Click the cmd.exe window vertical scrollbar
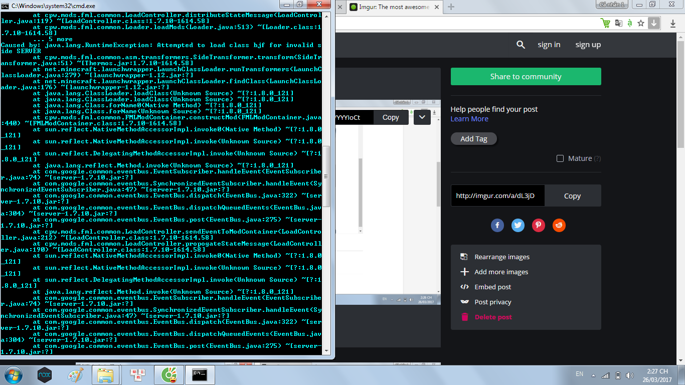The width and height of the screenshot is (685, 385). (327, 175)
